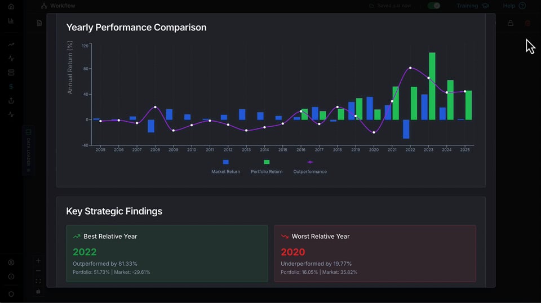Open the user profile icon in the sidebar
This screenshot has width=541, height=303.
(x=11, y=262)
